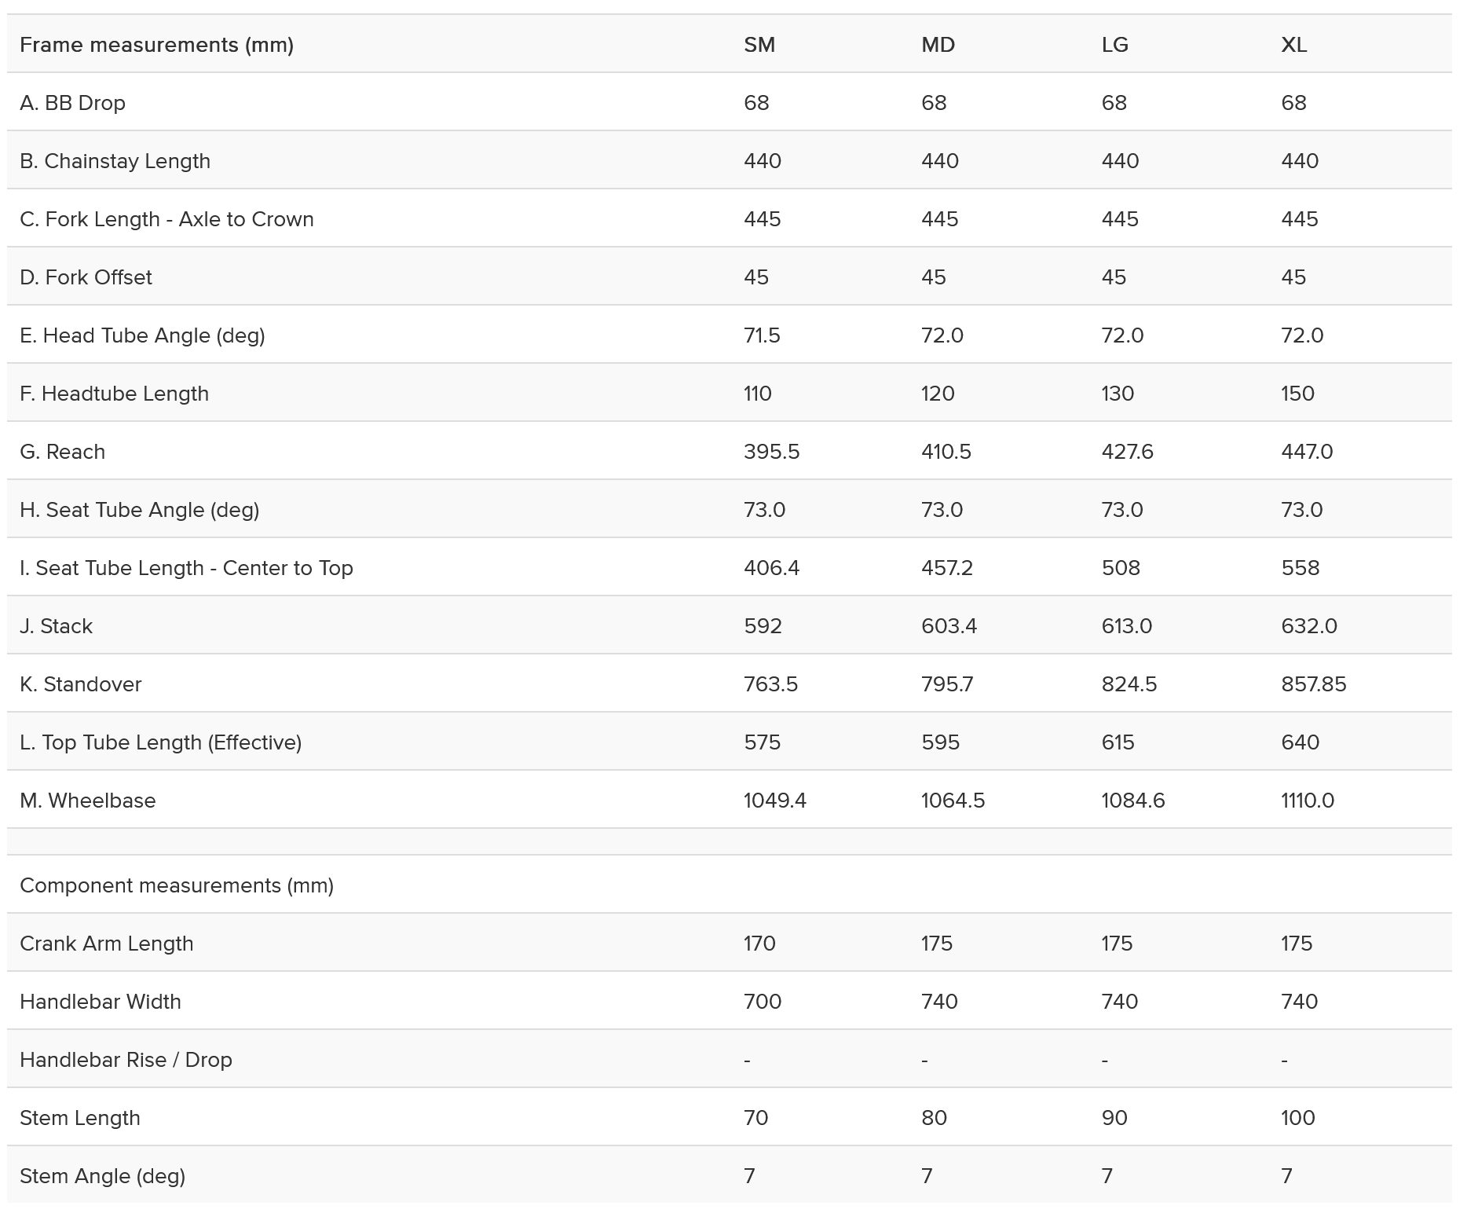Image resolution: width=1478 pixels, height=1224 pixels.
Task: Select the 'Frame measurements (mm)' heading
Action: [x=156, y=45]
